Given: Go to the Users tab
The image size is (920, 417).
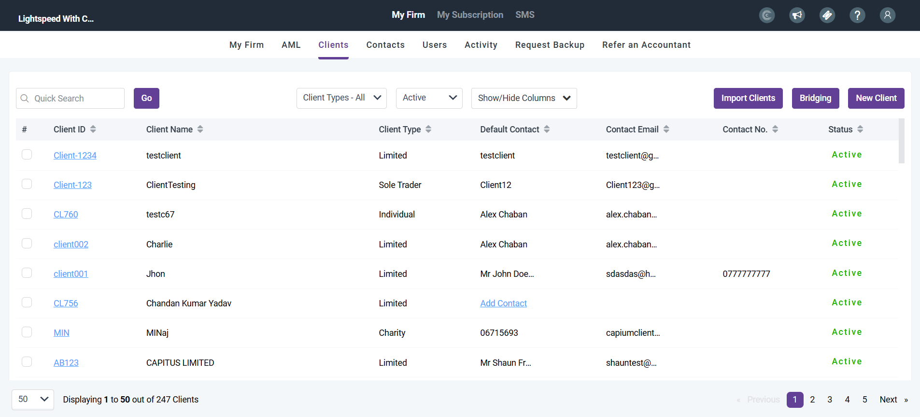Looking at the screenshot, I should pyautogui.click(x=435, y=45).
